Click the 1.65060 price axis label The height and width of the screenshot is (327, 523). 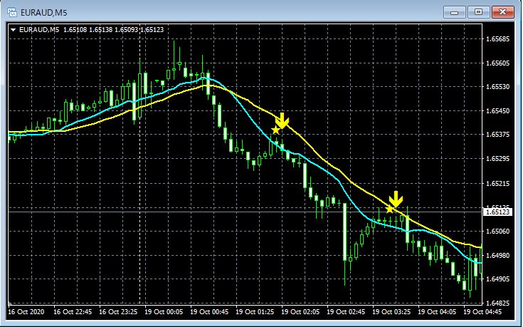coord(497,231)
